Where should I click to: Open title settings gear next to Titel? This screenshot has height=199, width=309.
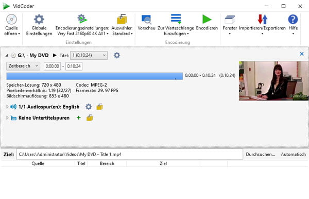coord(117,55)
